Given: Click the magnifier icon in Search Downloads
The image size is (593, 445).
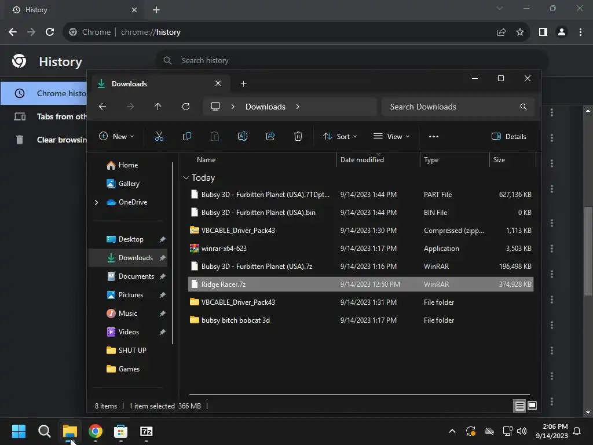Looking at the screenshot, I should pyautogui.click(x=524, y=107).
